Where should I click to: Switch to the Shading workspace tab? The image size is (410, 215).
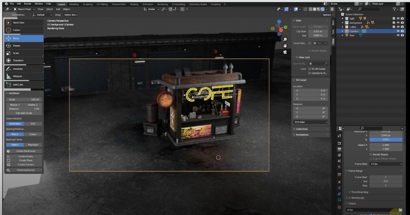coord(134,4)
